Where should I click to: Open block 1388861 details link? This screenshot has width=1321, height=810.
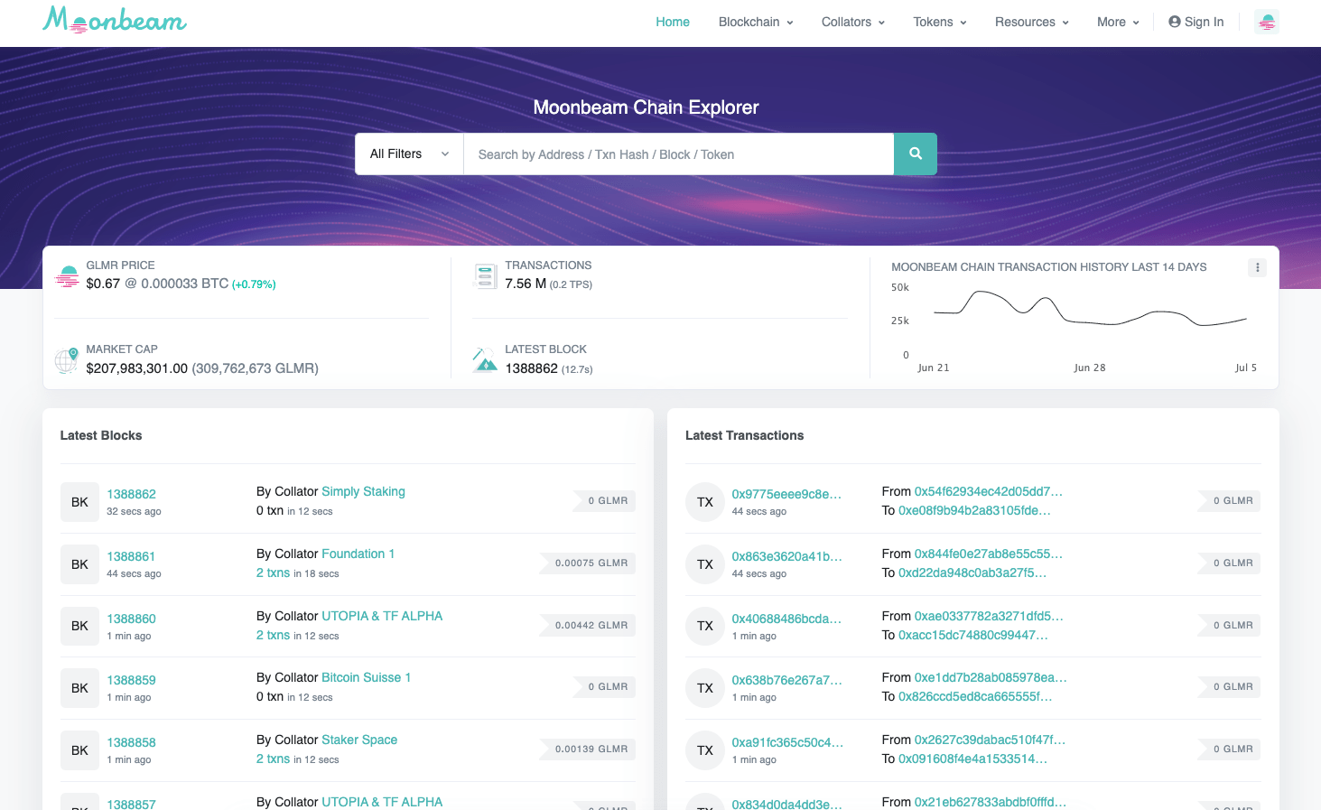pos(131,555)
